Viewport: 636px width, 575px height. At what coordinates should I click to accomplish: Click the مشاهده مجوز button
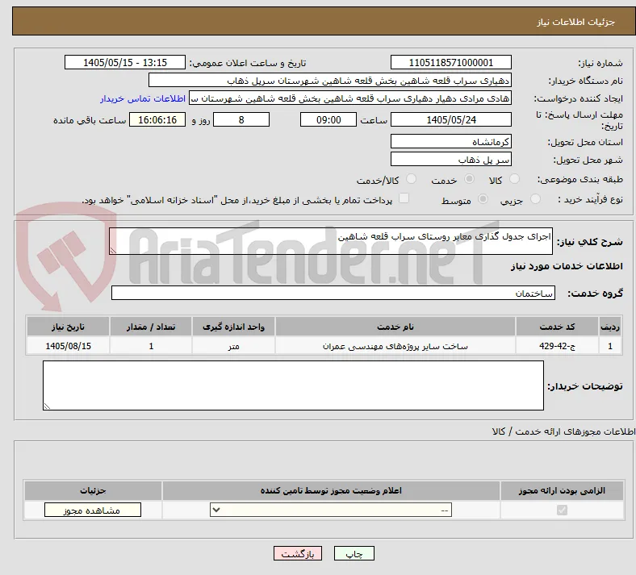click(x=93, y=510)
